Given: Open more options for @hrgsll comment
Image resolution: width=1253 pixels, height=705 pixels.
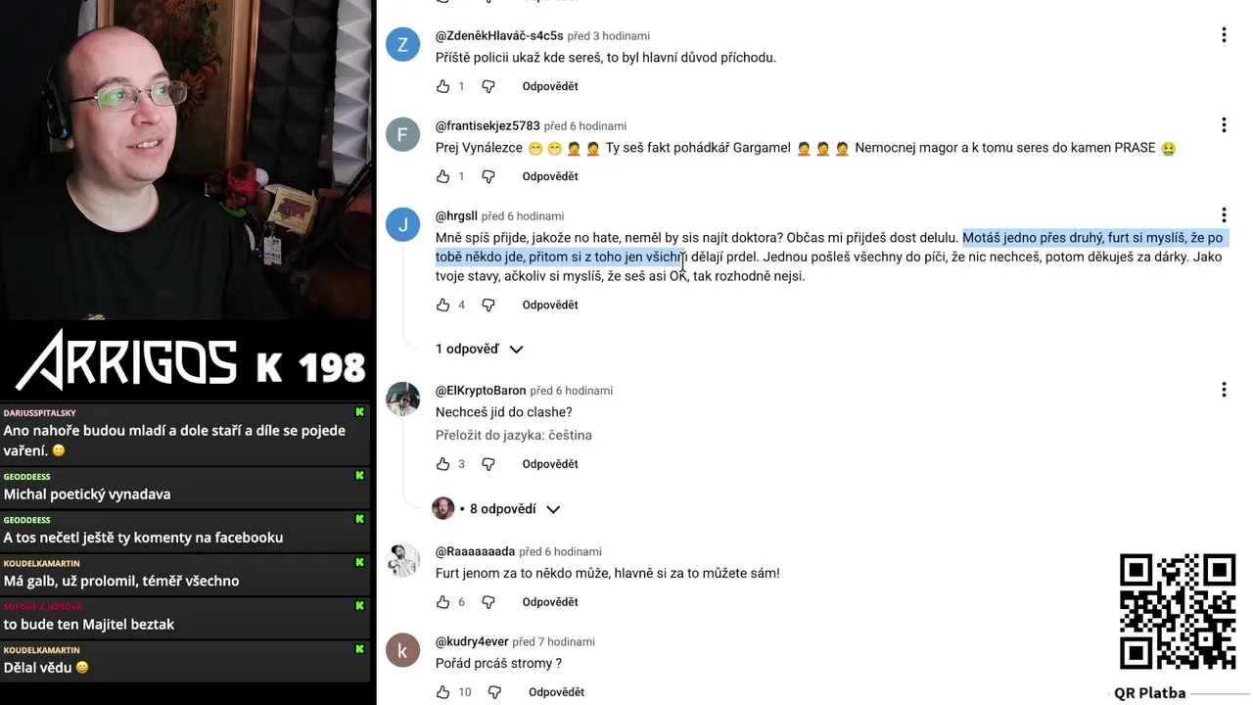Looking at the screenshot, I should tap(1224, 215).
